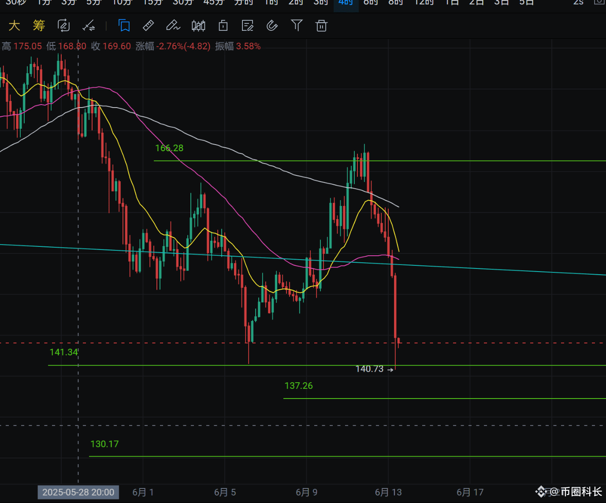
Task: Click the low price value 168.80
Action: click(x=72, y=46)
